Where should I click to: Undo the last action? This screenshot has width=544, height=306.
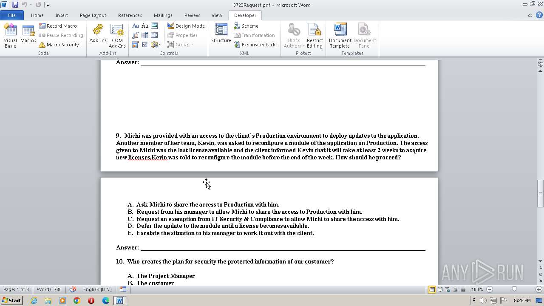24,5
